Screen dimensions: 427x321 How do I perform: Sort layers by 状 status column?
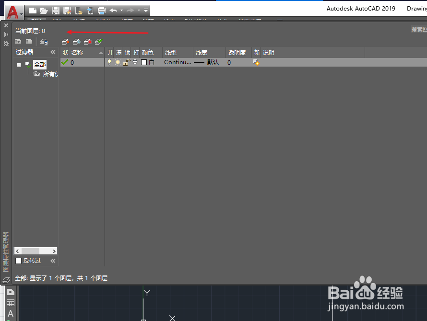tap(65, 53)
